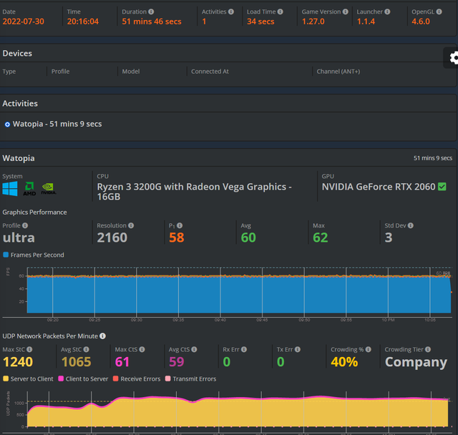Open the 'Watopia - 51 mins 9 secs' activity
The image size is (458, 435).
57,124
